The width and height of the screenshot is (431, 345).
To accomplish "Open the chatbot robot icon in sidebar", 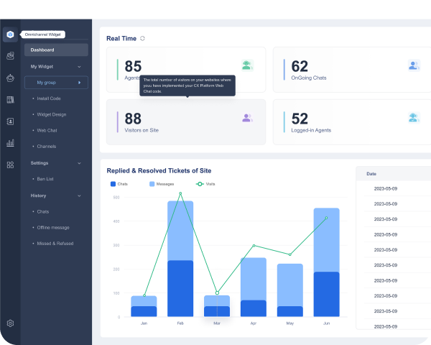I will coord(10,78).
